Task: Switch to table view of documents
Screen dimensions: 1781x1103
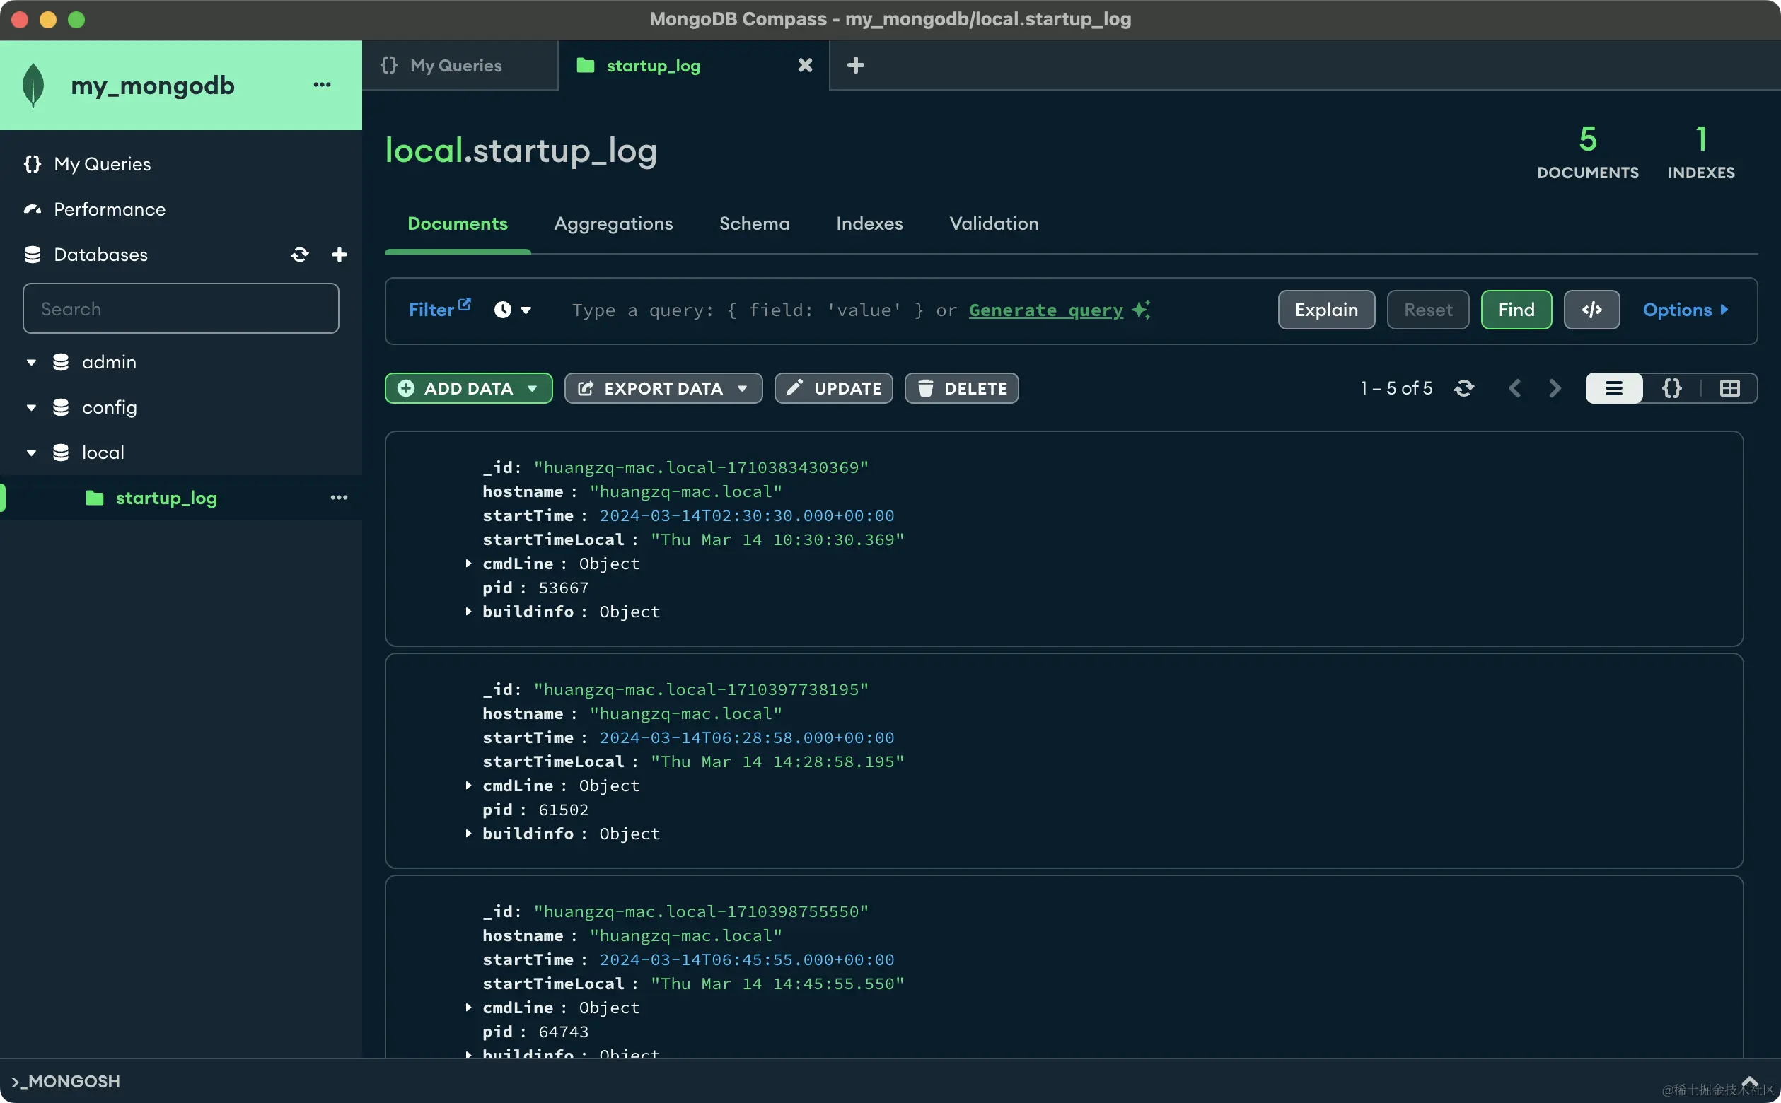Action: coord(1729,388)
